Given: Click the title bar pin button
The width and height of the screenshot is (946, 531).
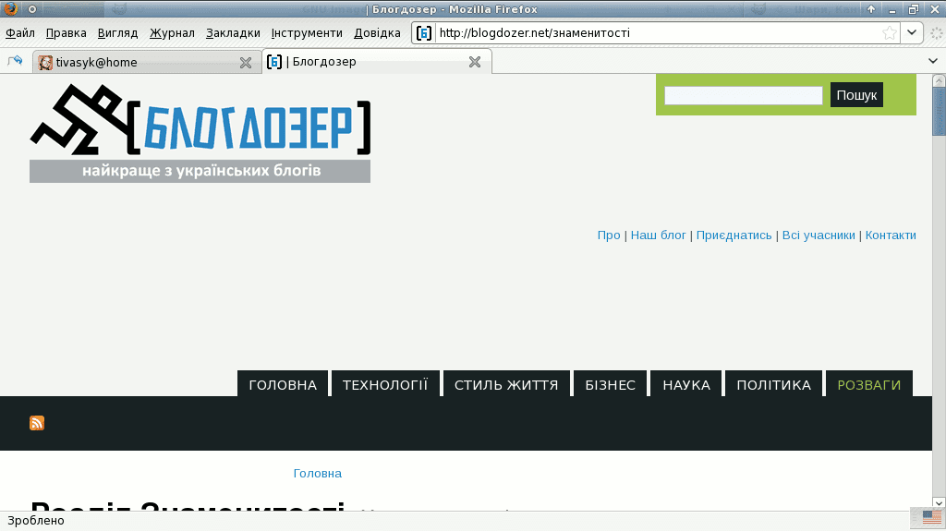Looking at the screenshot, I should [32, 9].
